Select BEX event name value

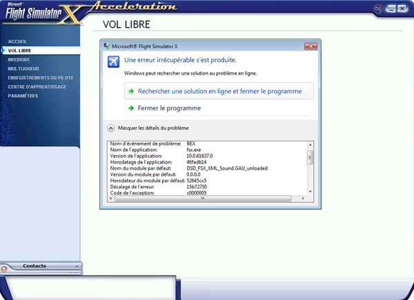tap(190, 143)
